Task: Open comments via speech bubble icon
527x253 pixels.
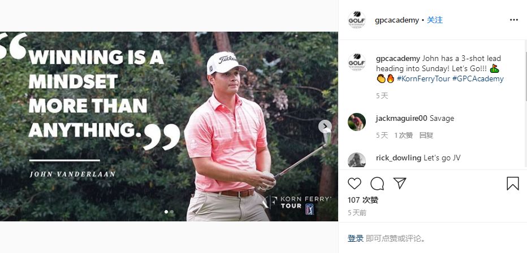Action: point(377,184)
